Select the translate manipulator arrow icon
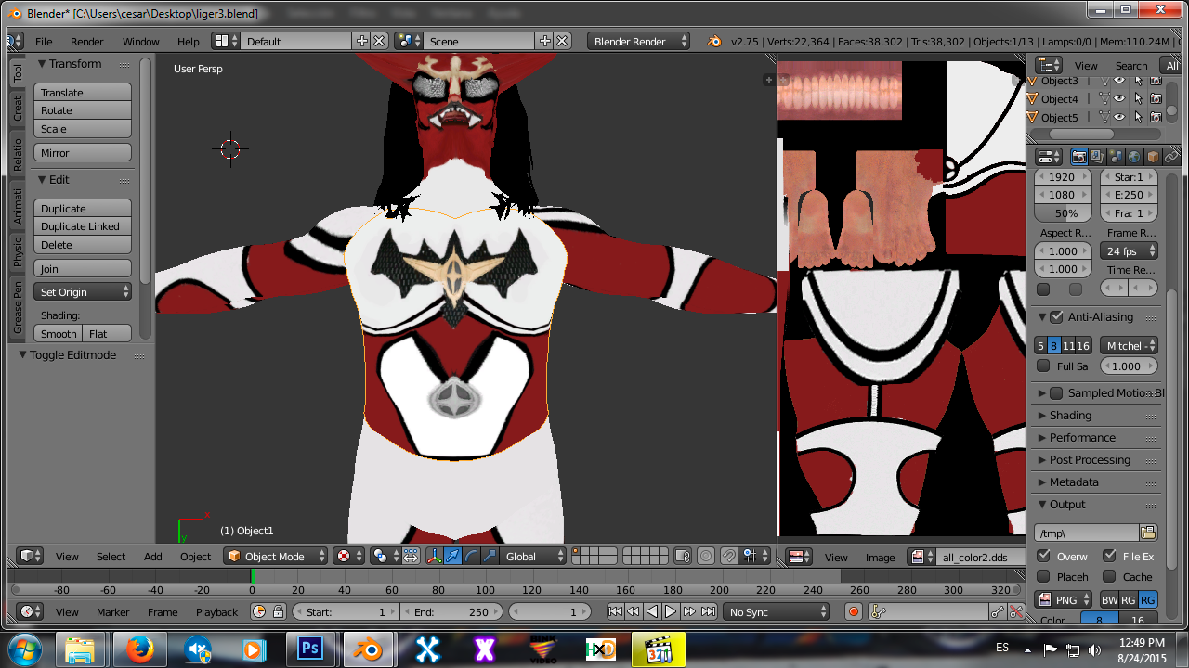Viewport: 1189px width, 668px height. point(452,556)
